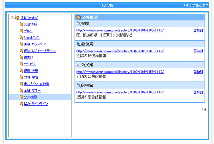Show 詳細 for the 図書館 entry
Image resolution: width=214 pixels, height=144 pixels.
[x=198, y=92]
